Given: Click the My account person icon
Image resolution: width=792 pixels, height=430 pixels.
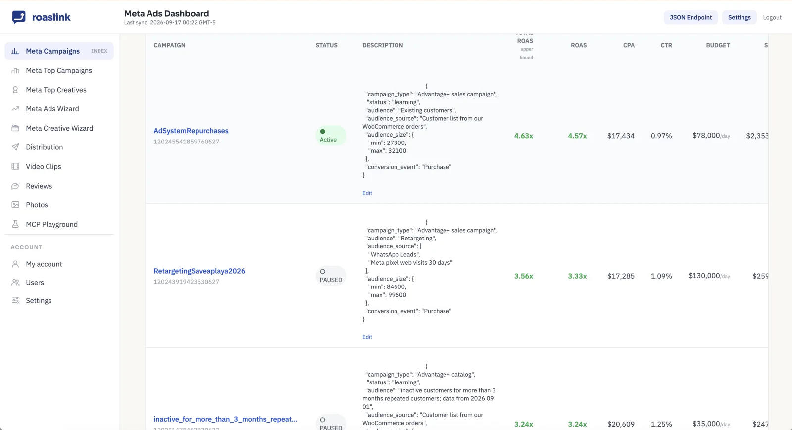Looking at the screenshot, I should pos(15,264).
